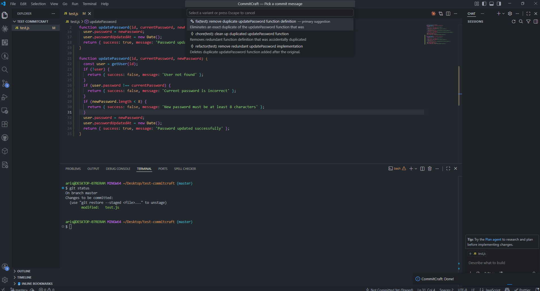Viewport: 540px width, 291px height.
Task: Change JavaScript language mode in status bar
Action: 493,290
